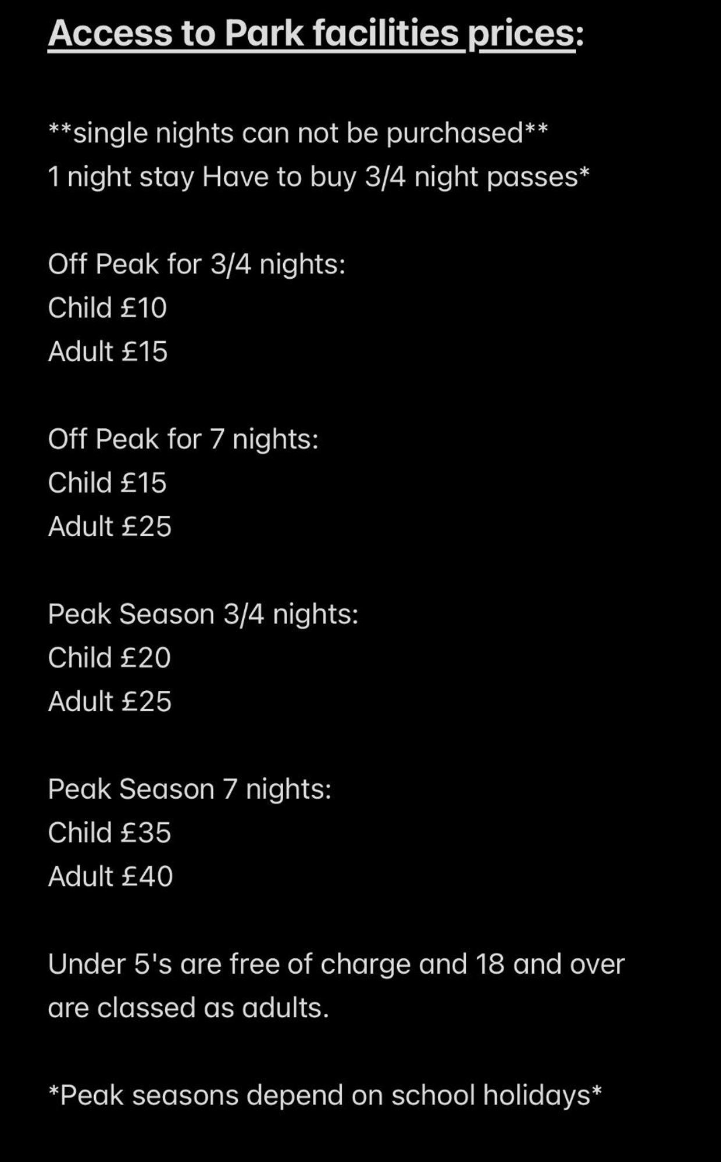Screen dimensions: 721x1162
Task: Click the 'Child £35' price line
Action: tap(109, 833)
